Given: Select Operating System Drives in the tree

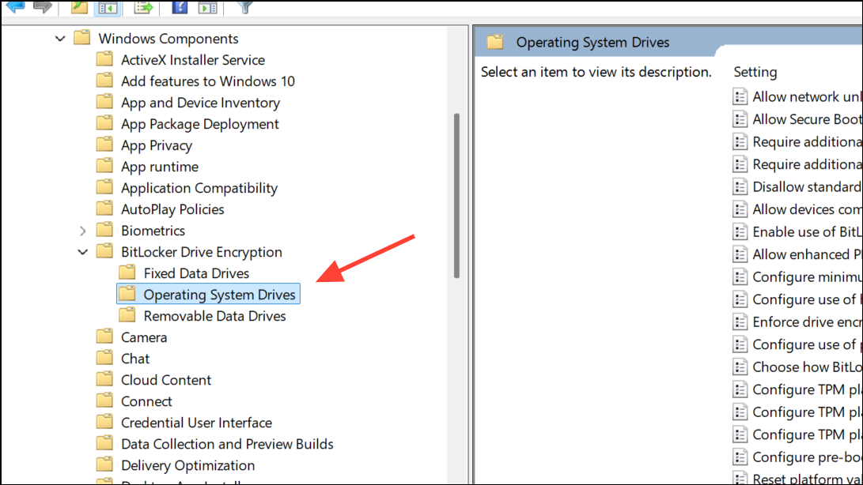Looking at the screenshot, I should [208, 294].
